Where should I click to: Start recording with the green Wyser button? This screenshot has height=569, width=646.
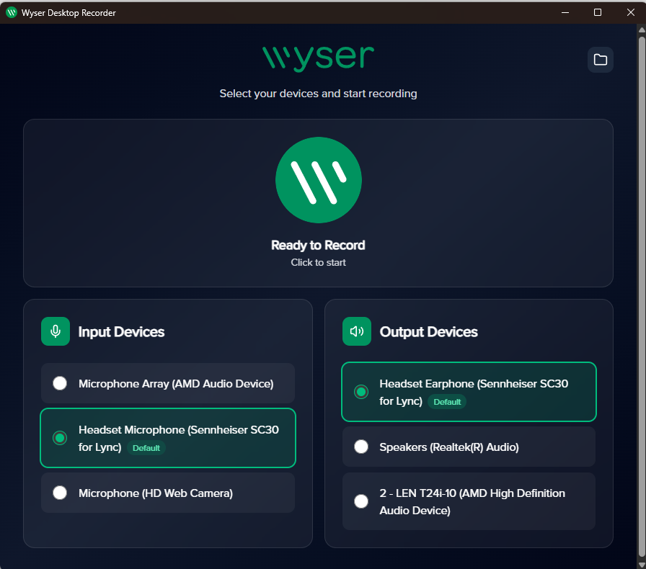(x=319, y=180)
